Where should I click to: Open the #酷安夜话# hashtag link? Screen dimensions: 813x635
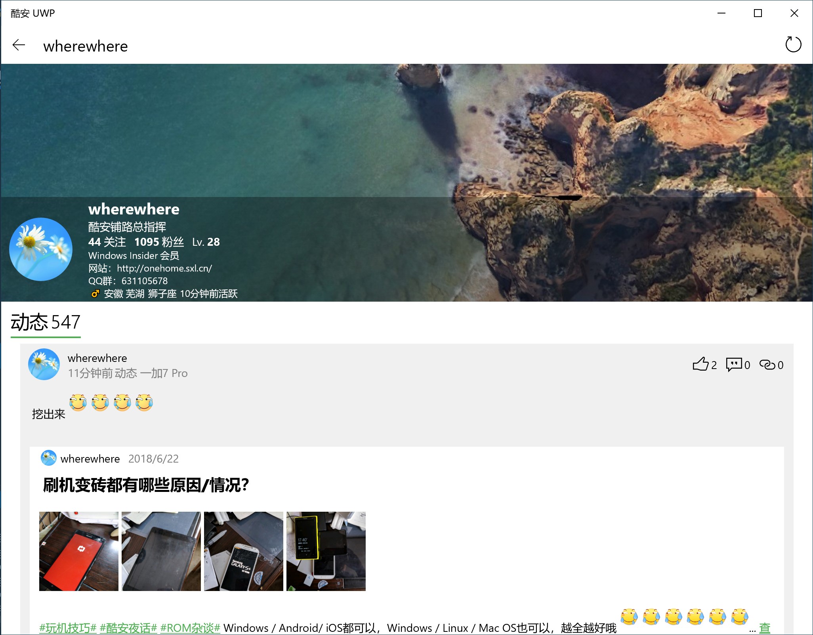128,628
